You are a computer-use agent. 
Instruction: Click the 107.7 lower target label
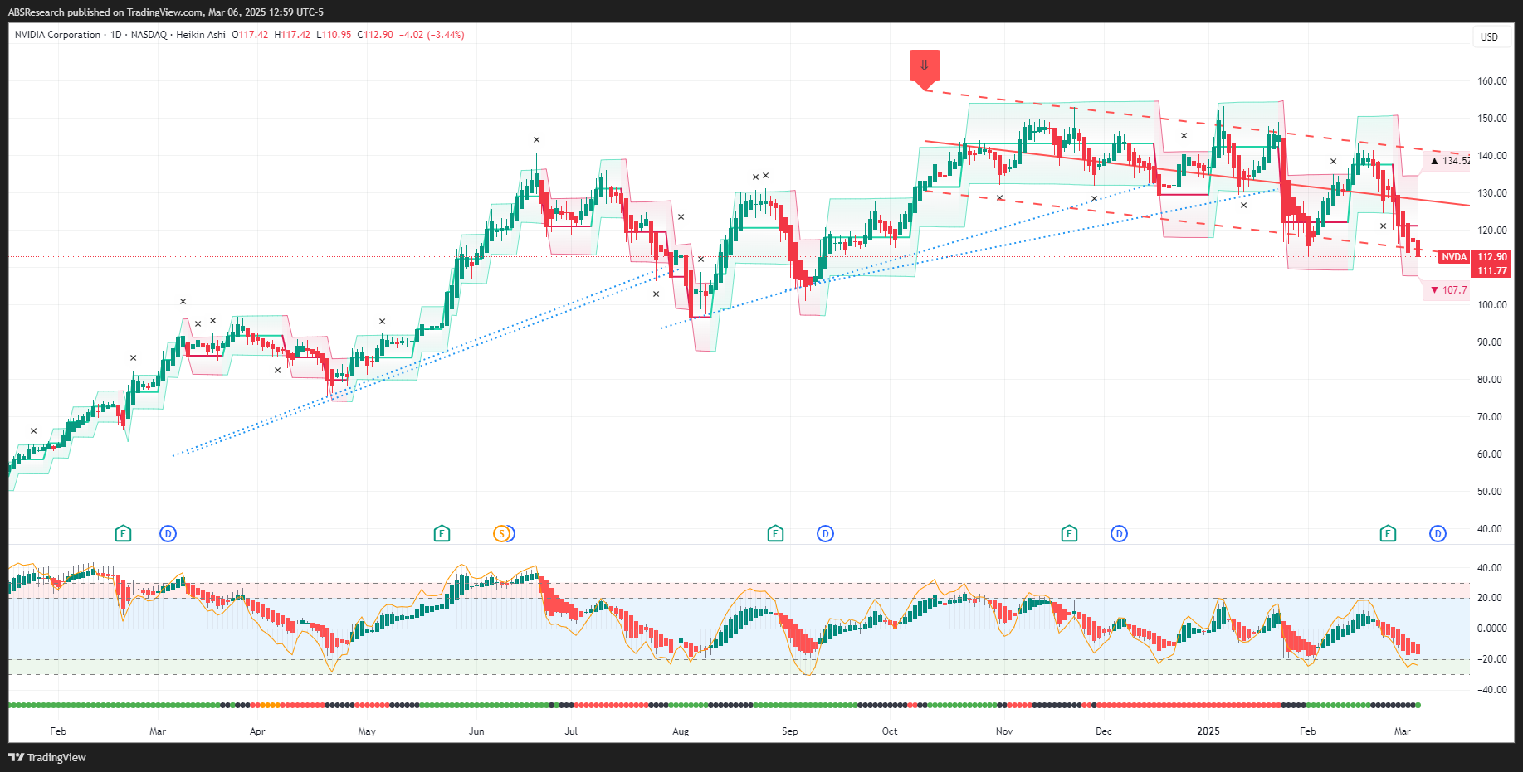[x=1448, y=290]
